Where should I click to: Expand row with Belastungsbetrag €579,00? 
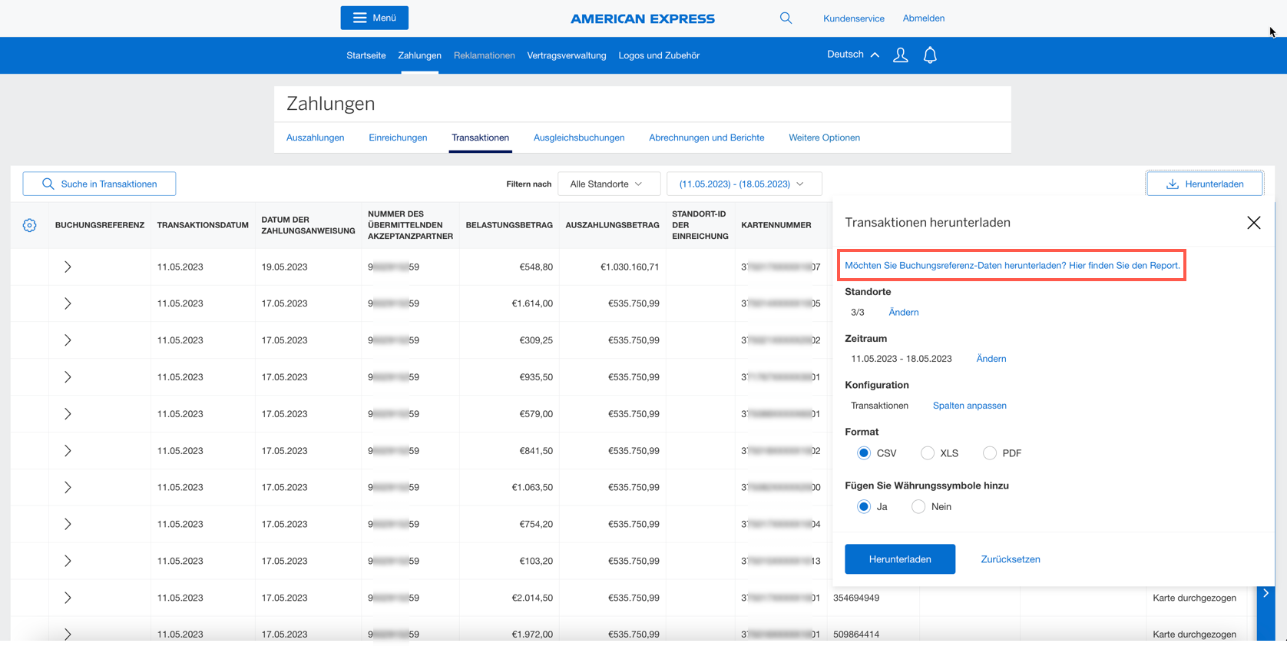pos(68,414)
